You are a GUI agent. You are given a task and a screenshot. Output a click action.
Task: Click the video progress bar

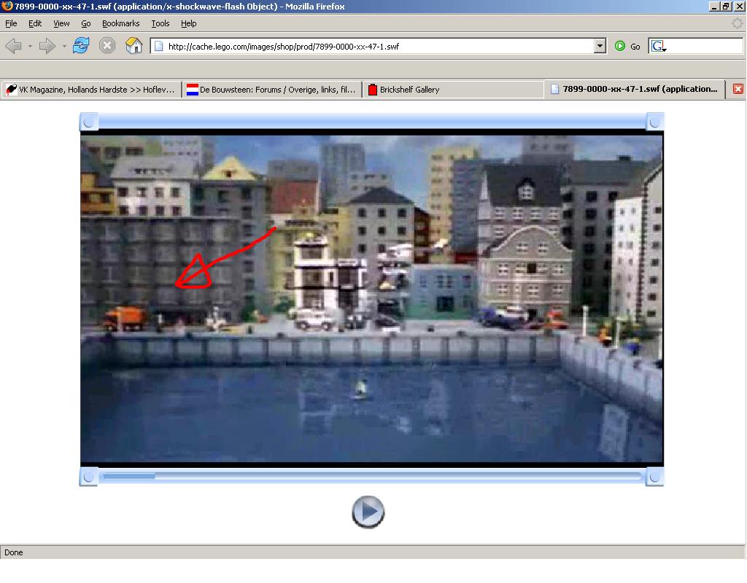pos(371,476)
